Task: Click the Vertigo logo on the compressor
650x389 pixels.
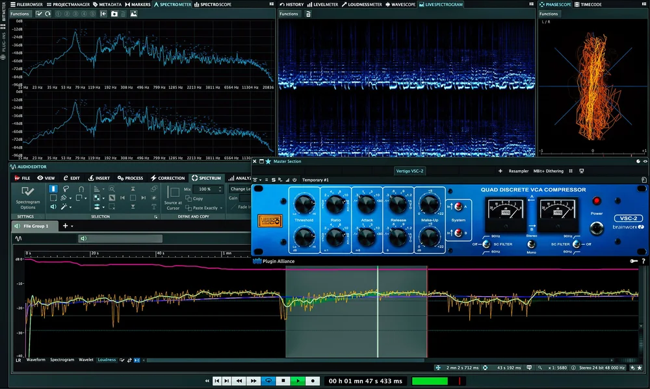Action: (x=270, y=221)
